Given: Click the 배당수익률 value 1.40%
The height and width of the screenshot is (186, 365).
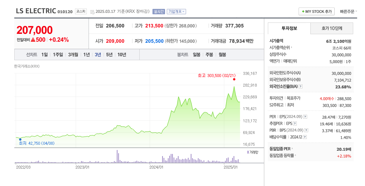Looking at the screenshot, I should (346, 138).
